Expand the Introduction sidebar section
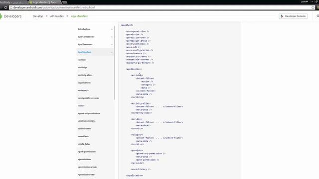The image size is (319, 179). [112, 29]
